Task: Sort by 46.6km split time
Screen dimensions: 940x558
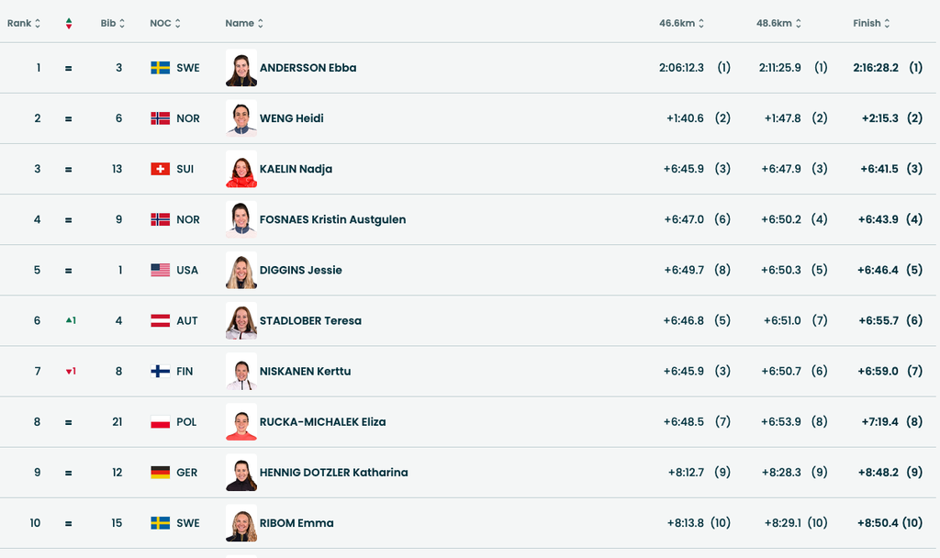Action: pos(682,24)
